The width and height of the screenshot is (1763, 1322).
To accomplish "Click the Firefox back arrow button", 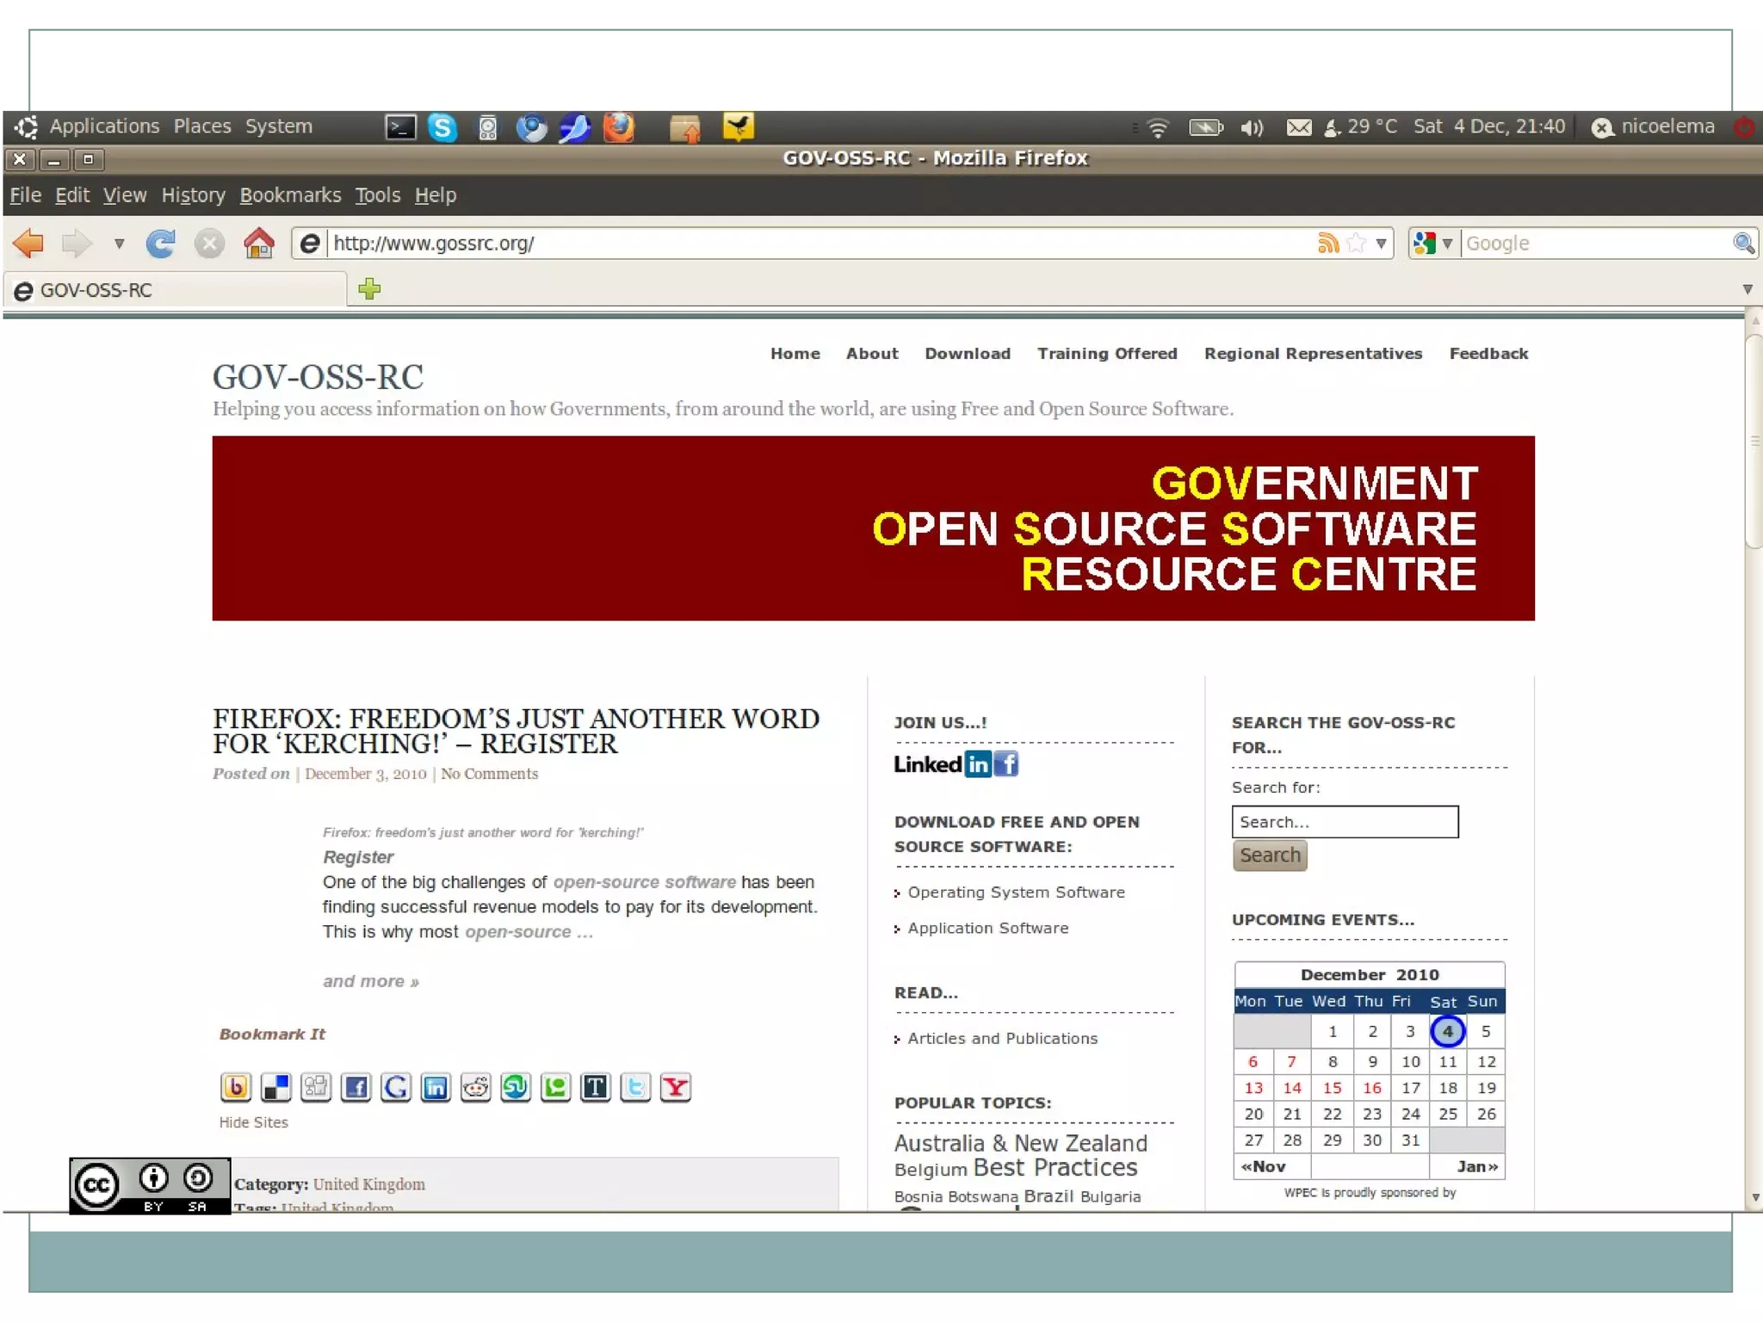I will [x=28, y=244].
